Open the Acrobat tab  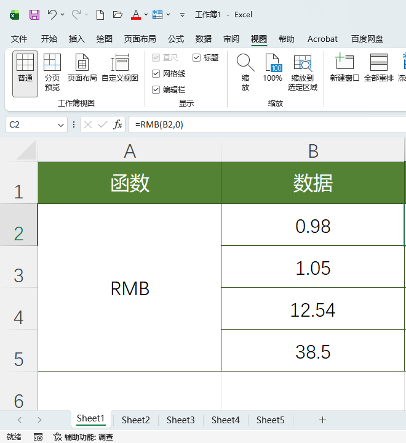point(322,39)
